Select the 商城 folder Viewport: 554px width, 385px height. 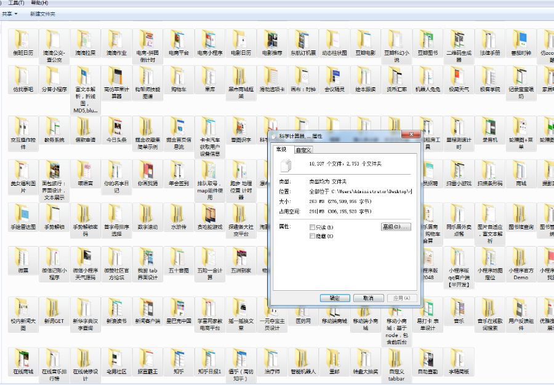coord(521,170)
